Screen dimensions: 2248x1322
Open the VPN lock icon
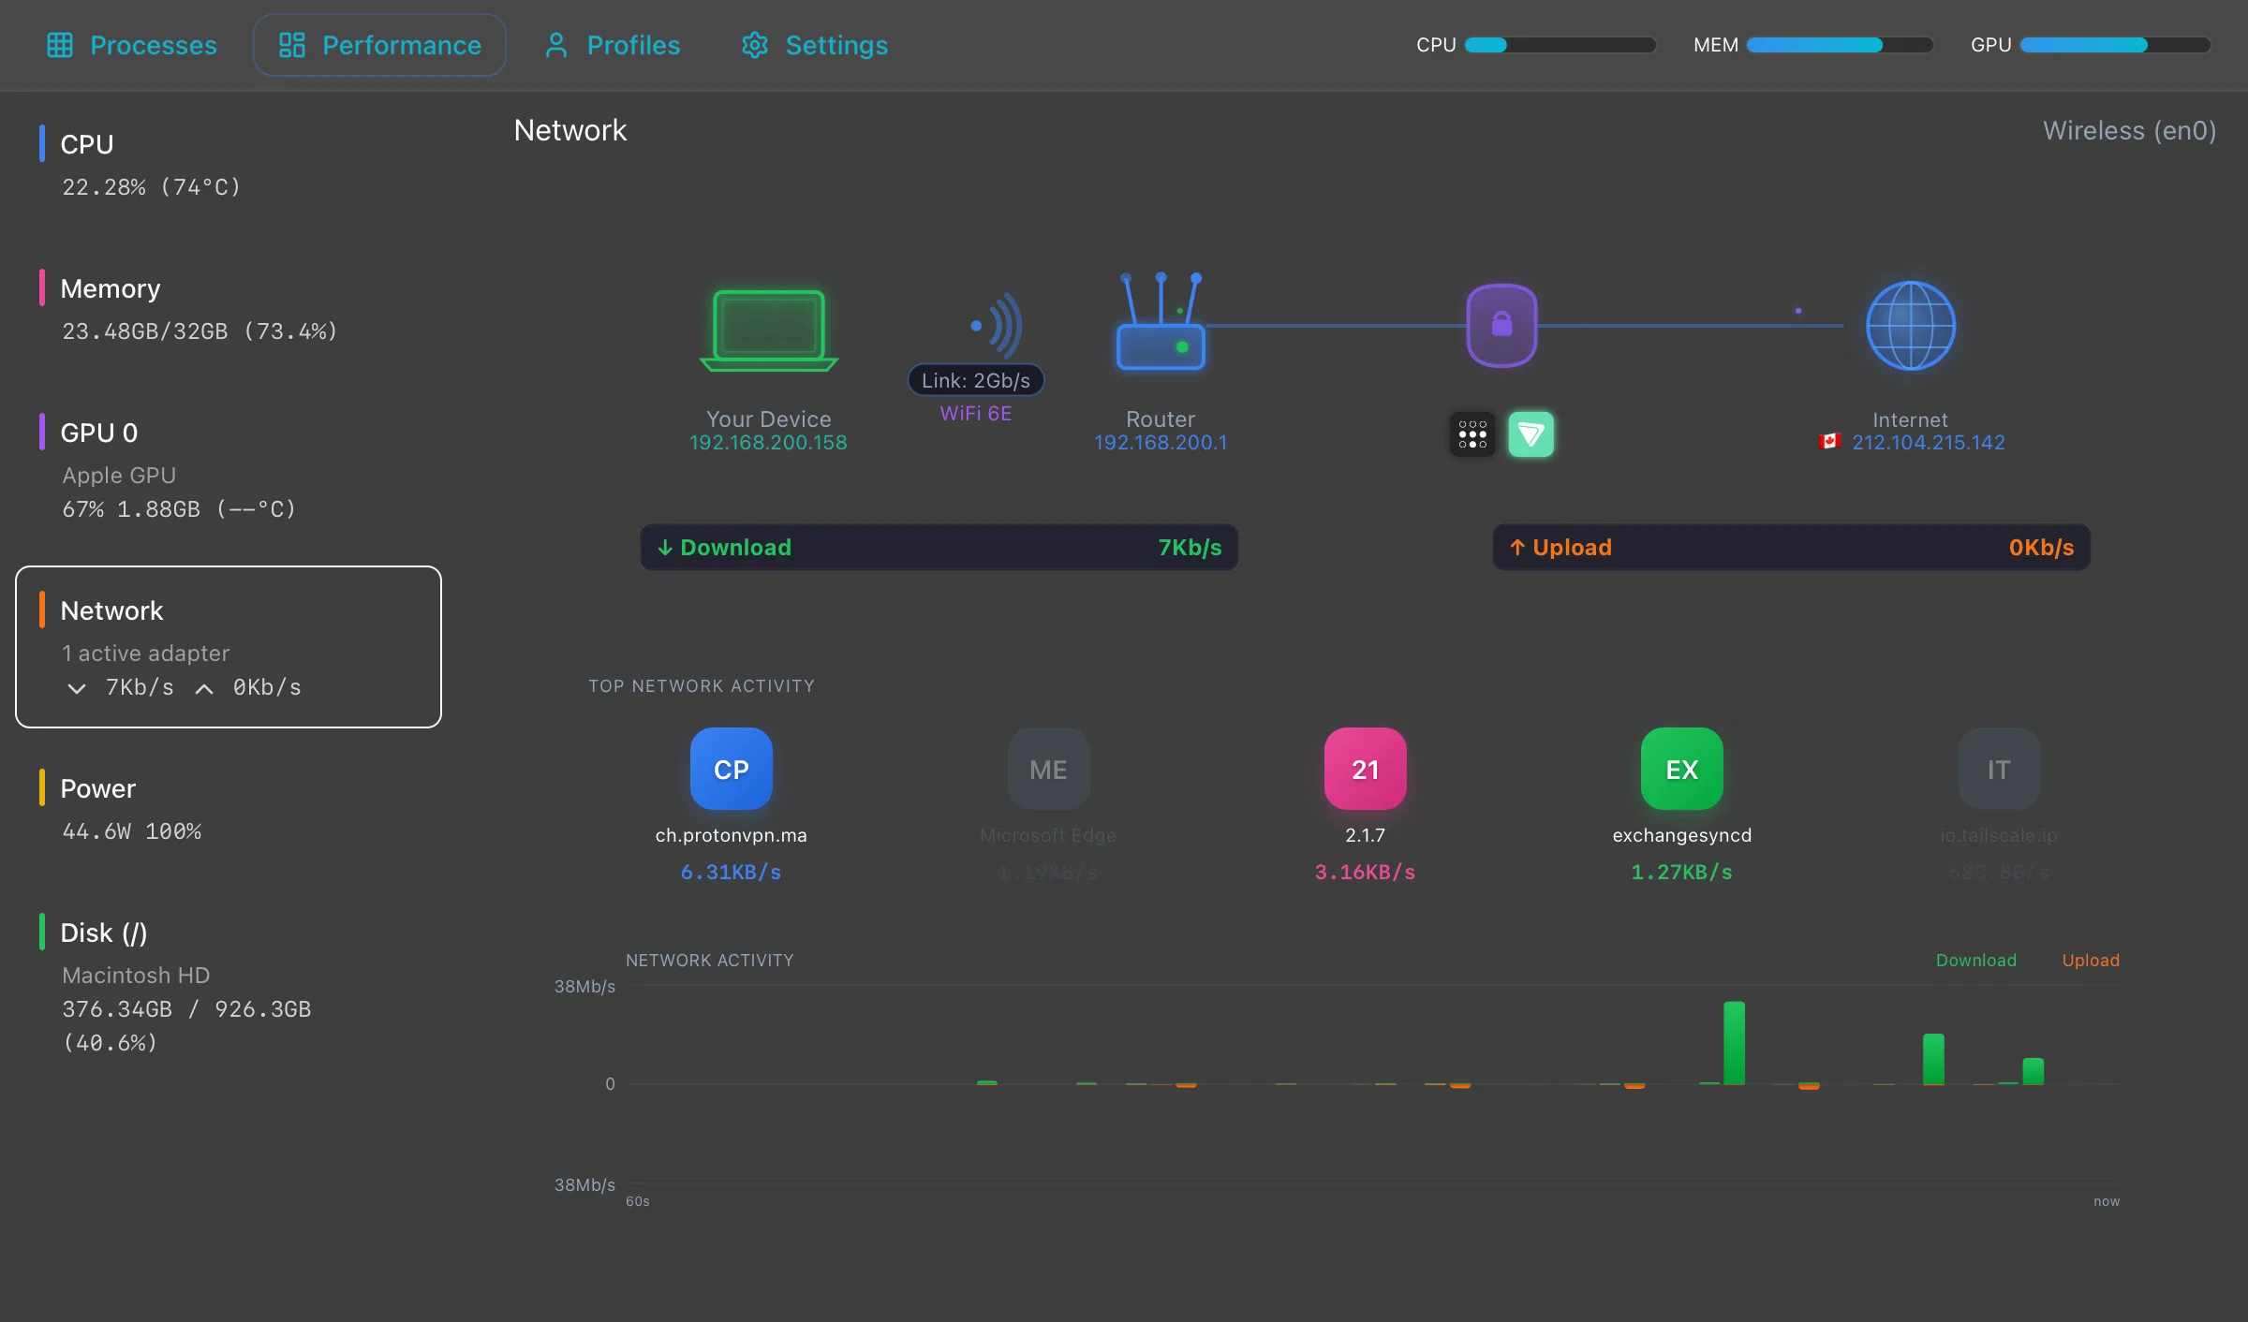click(1501, 325)
